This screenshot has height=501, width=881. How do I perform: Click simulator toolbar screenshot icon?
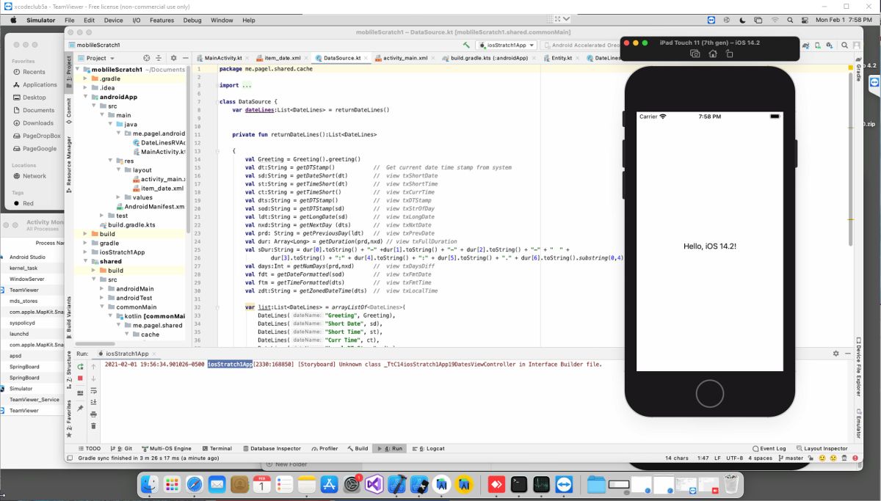click(695, 54)
